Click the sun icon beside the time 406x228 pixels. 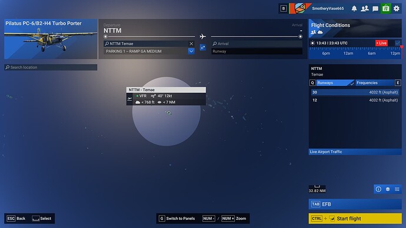(312, 43)
